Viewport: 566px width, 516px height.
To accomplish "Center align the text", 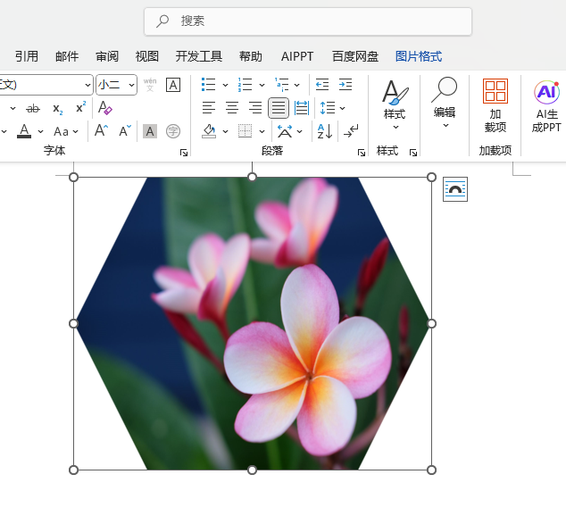I will 232,108.
